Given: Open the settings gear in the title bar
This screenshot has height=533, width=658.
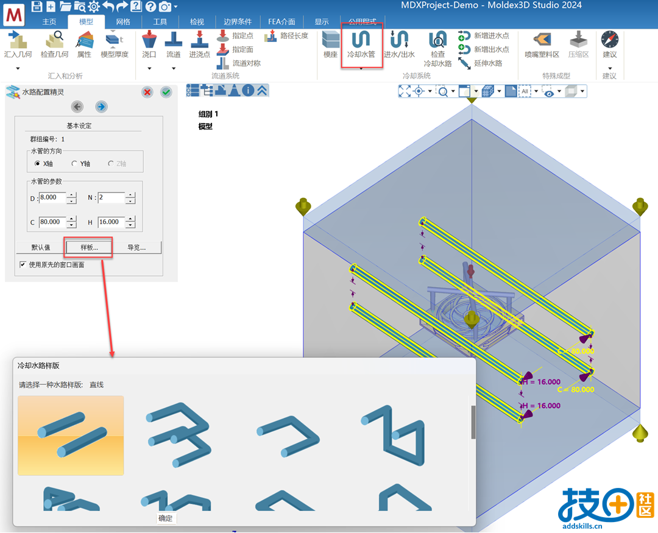Looking at the screenshot, I should (x=94, y=6).
